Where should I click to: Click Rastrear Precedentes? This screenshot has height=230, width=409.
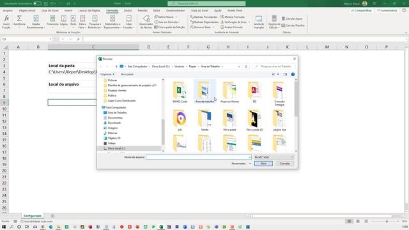204,17
